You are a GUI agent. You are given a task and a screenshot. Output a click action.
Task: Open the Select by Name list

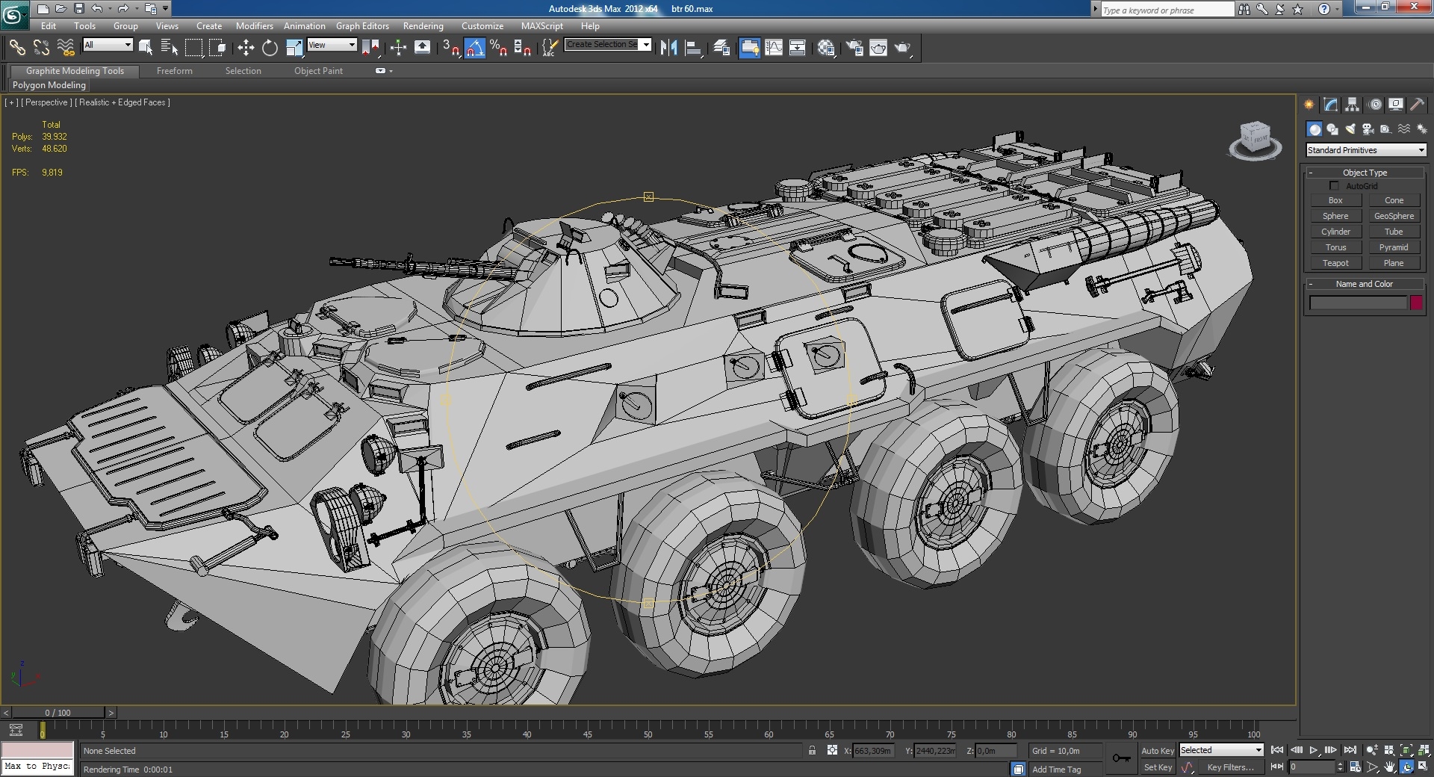pos(170,48)
